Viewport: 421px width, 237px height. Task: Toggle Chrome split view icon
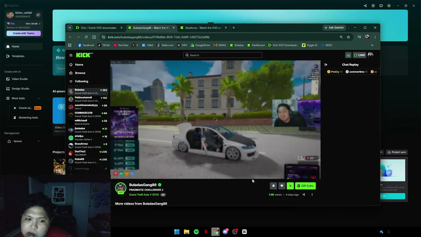[x=94, y=37]
